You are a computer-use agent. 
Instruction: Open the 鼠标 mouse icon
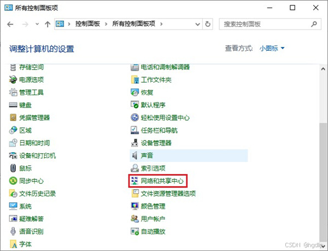(13, 168)
